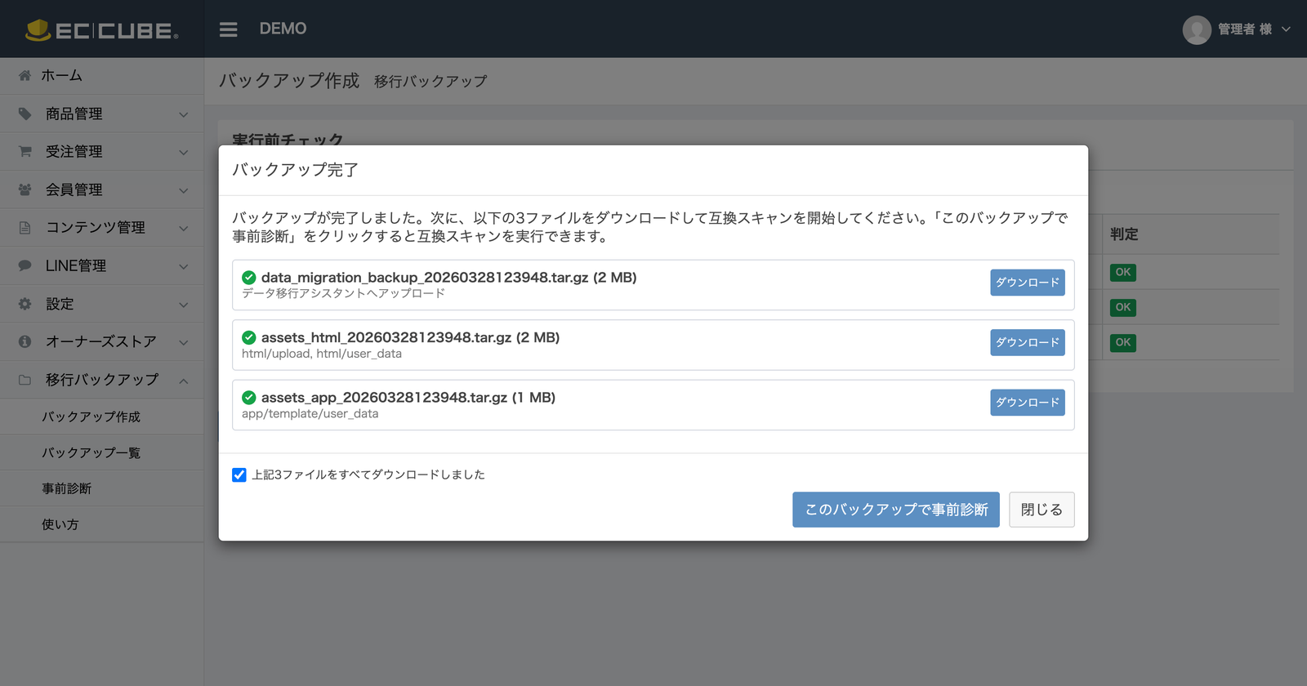The width and height of the screenshot is (1307, 686).
Task: Select the バックアップ一覧 submenu item
Action: pos(101,452)
